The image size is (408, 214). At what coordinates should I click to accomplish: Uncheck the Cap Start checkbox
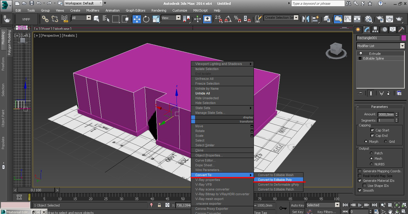click(x=372, y=130)
